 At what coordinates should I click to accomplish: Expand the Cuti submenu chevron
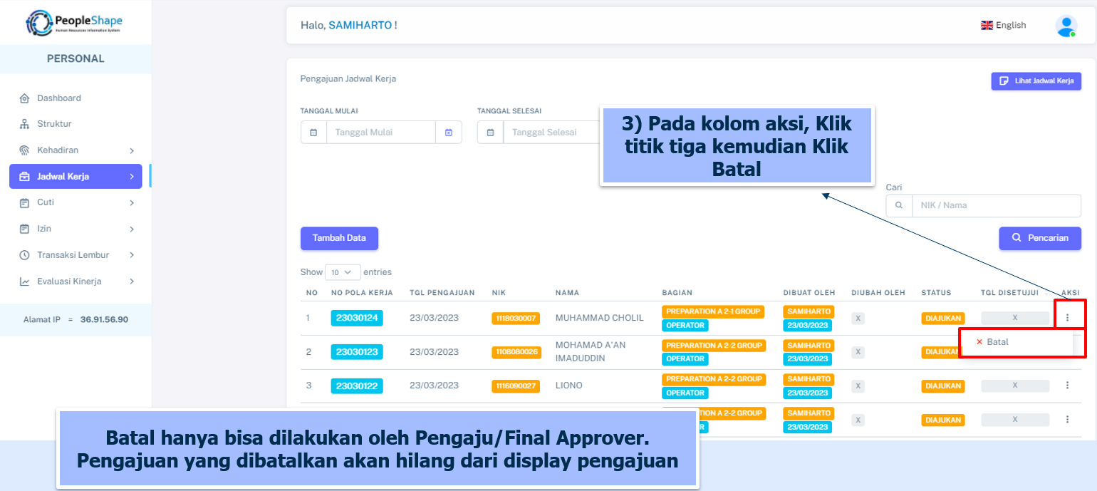tap(132, 203)
